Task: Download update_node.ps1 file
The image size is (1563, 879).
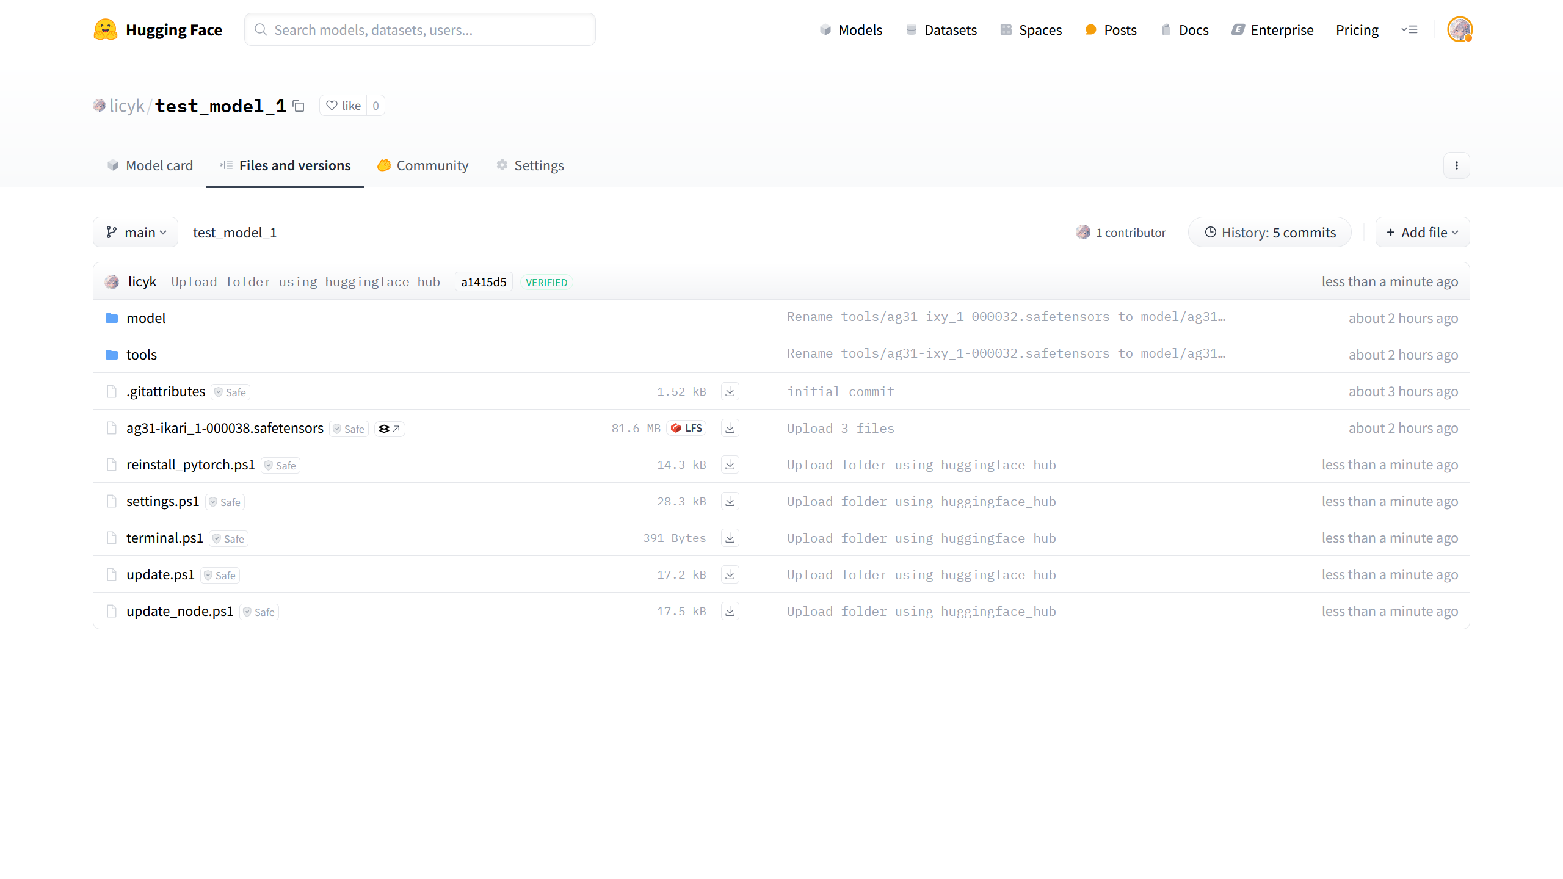Action: pyautogui.click(x=730, y=611)
